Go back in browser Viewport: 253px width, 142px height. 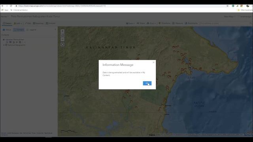[2, 6]
